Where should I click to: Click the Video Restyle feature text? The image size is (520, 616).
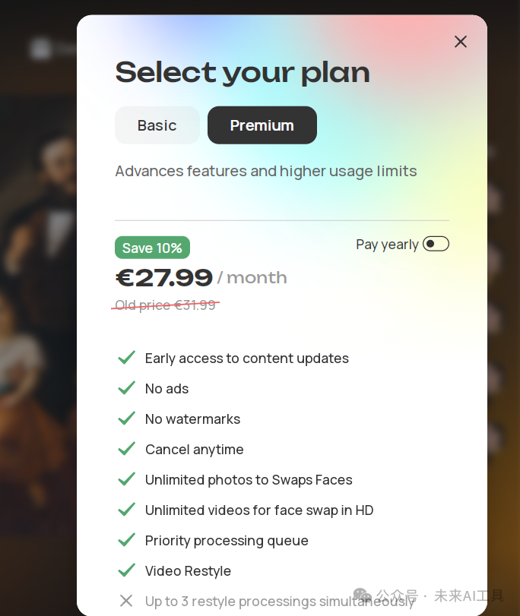[188, 571]
